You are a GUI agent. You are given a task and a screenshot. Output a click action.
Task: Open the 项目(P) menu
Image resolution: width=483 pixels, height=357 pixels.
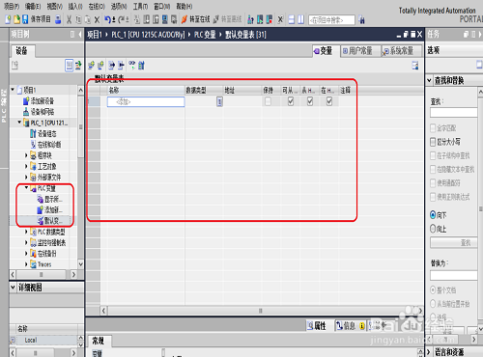[12, 7]
